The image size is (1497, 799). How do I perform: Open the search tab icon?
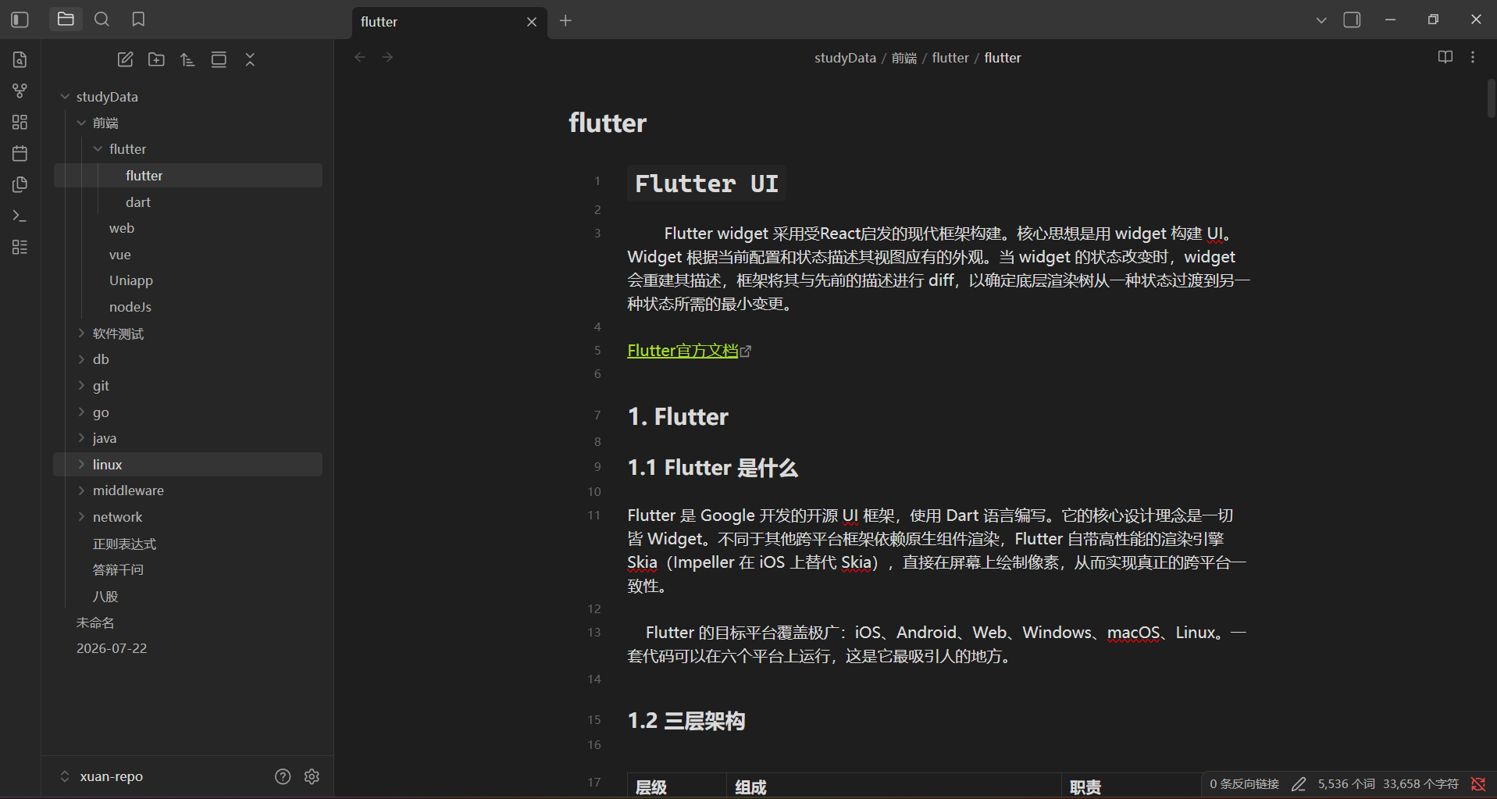(x=102, y=20)
